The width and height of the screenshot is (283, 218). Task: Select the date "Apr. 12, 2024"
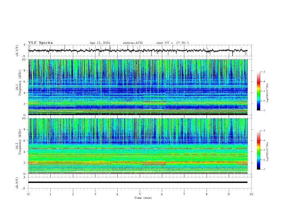(100, 43)
